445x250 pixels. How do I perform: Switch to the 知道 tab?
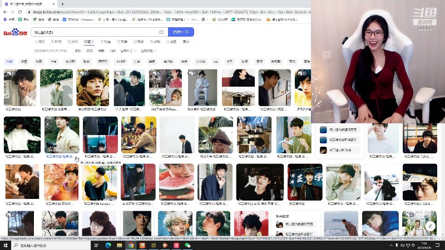pyautogui.click(x=106, y=42)
